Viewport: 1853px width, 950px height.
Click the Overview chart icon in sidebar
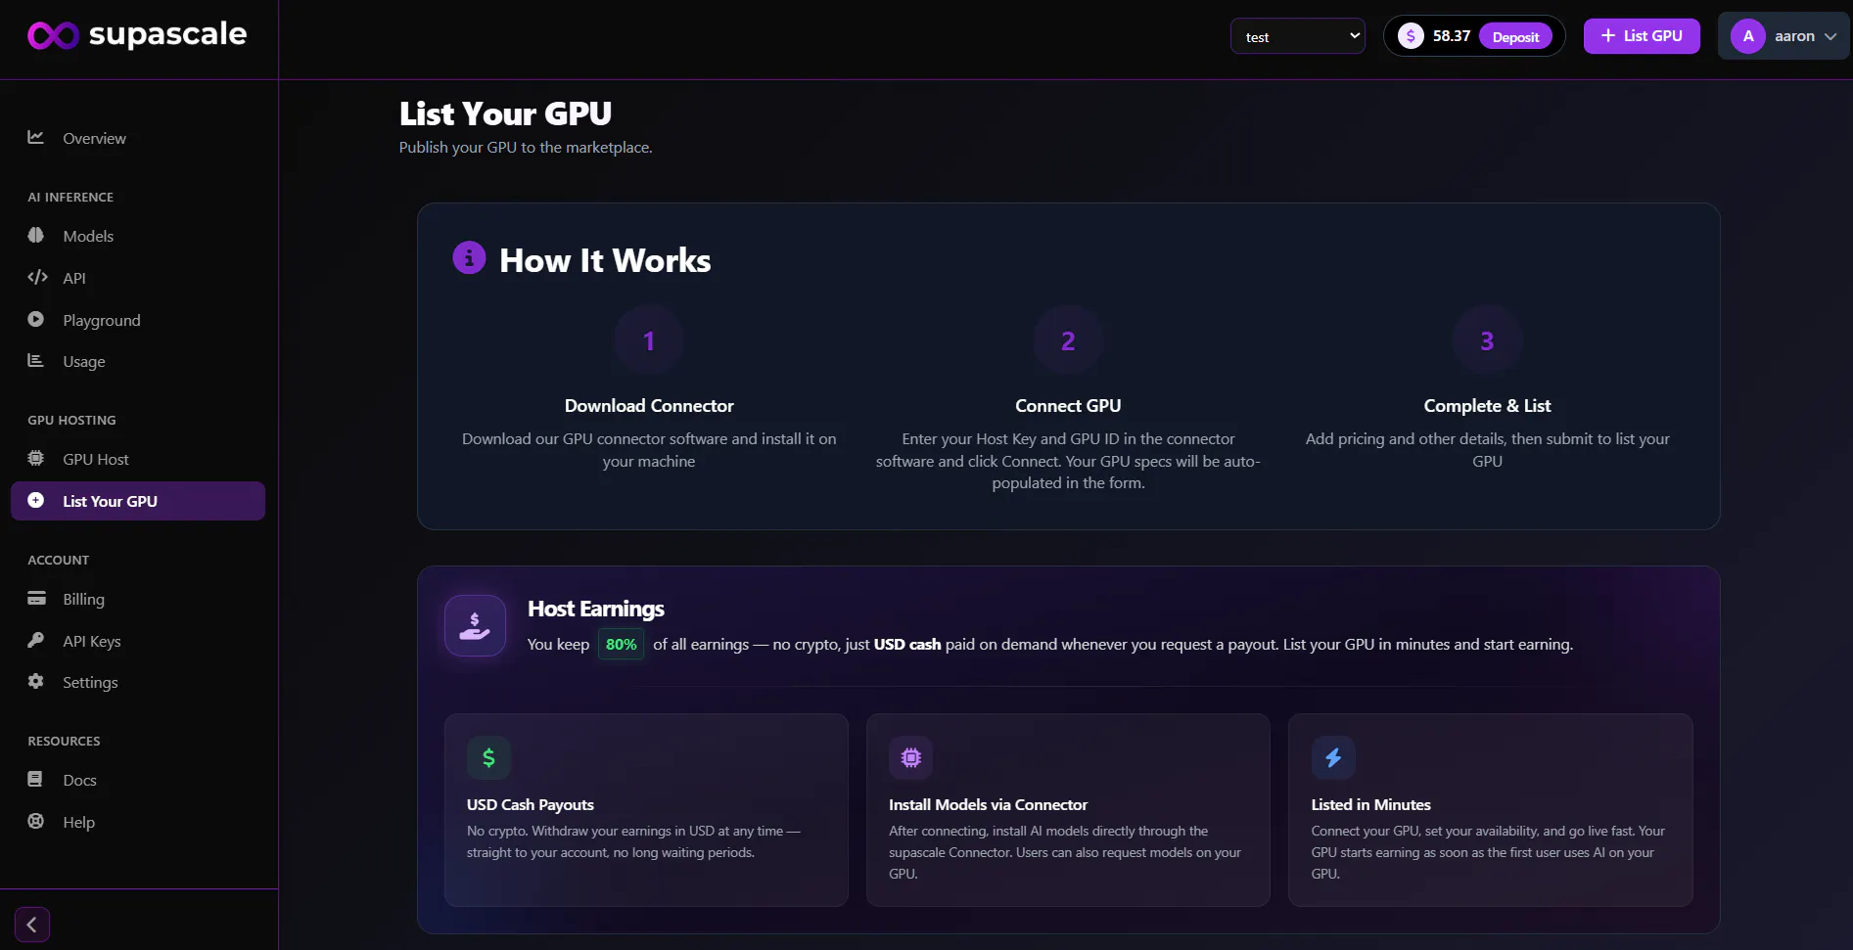pos(36,138)
